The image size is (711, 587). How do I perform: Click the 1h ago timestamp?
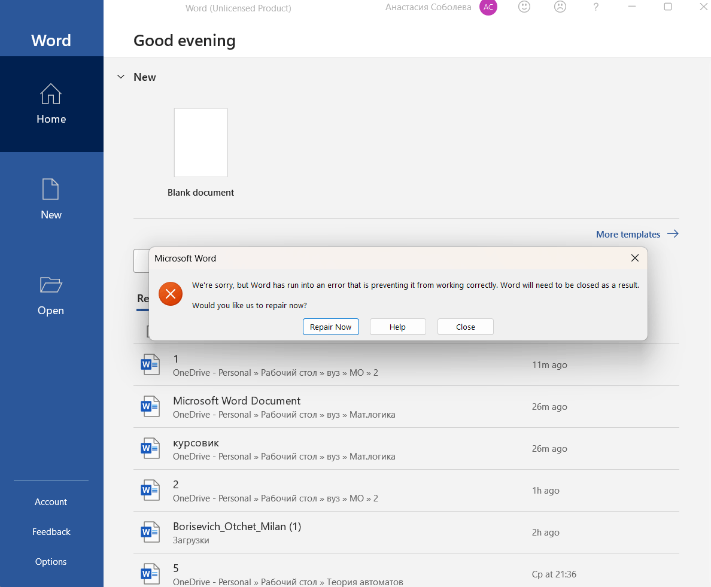[x=545, y=491]
